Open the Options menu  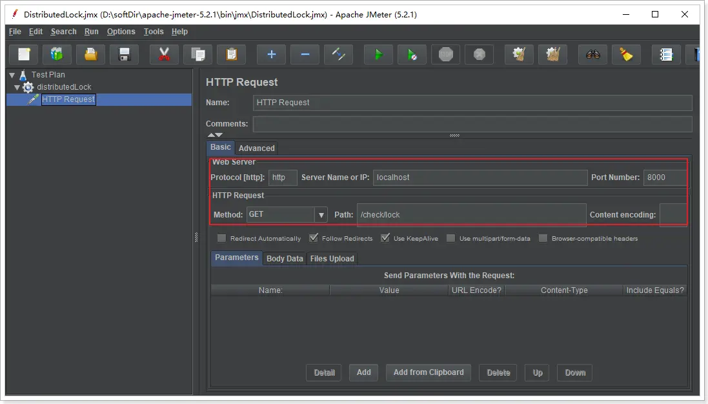(121, 32)
